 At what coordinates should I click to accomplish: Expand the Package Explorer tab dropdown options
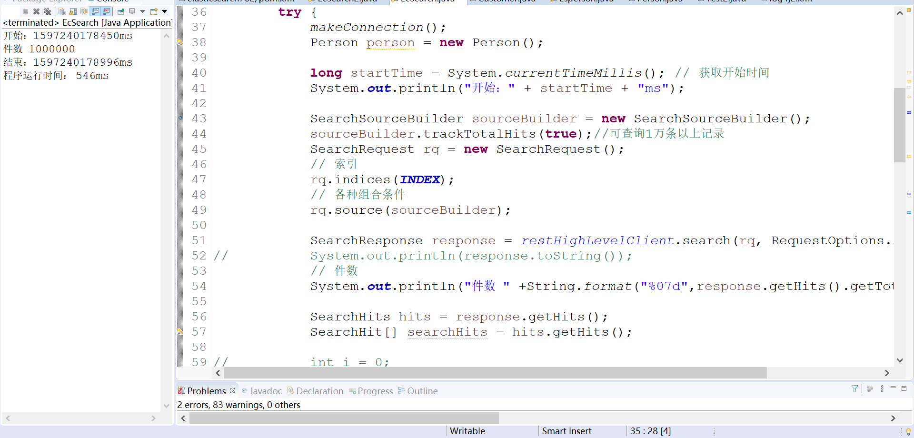tap(40, 1)
